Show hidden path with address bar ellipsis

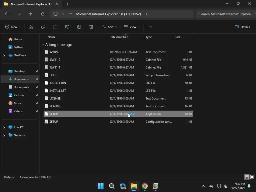pyautogui.click(x=70, y=14)
